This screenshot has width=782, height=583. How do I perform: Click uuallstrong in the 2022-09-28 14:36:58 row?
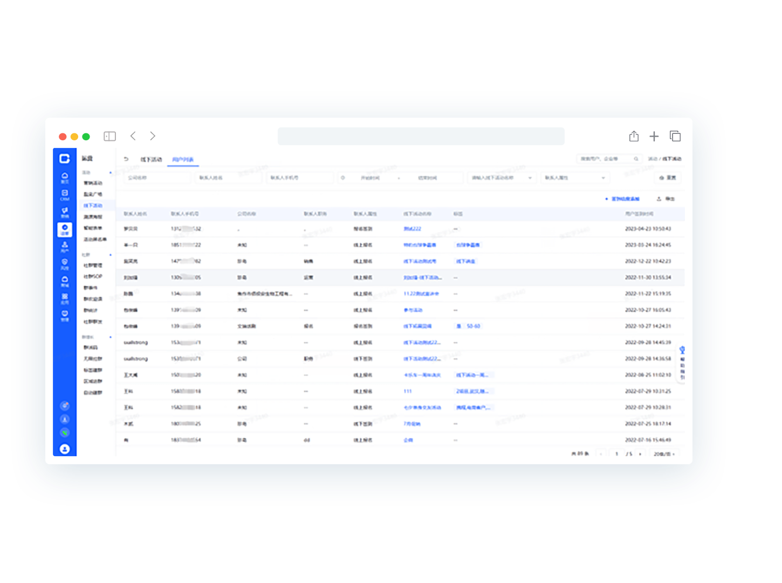point(135,359)
